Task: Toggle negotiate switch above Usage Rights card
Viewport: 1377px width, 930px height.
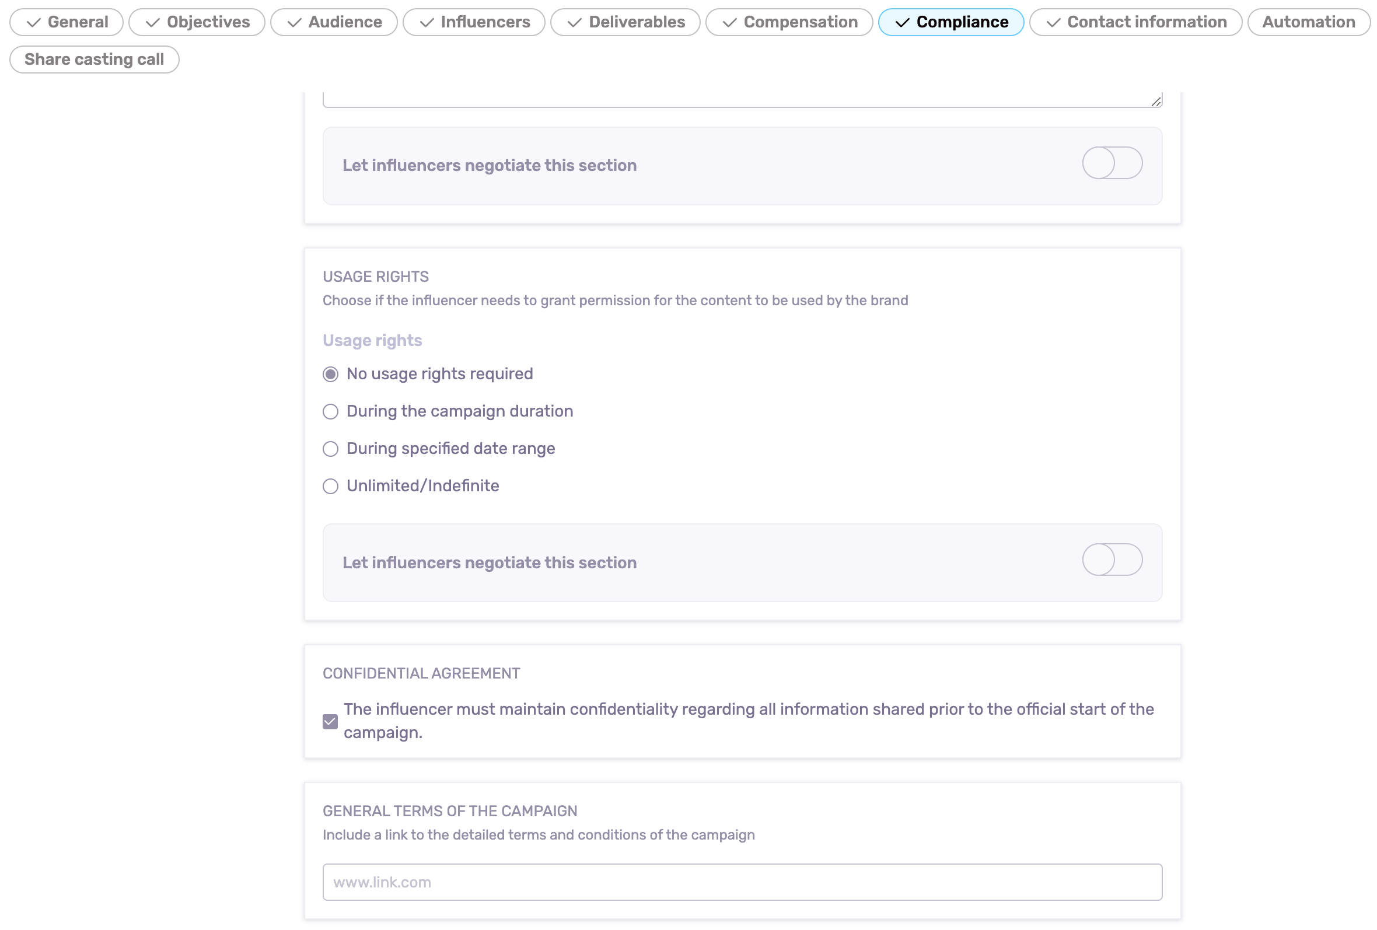Action: [1112, 163]
